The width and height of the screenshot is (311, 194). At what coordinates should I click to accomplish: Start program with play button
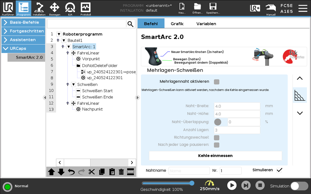tap(232, 185)
